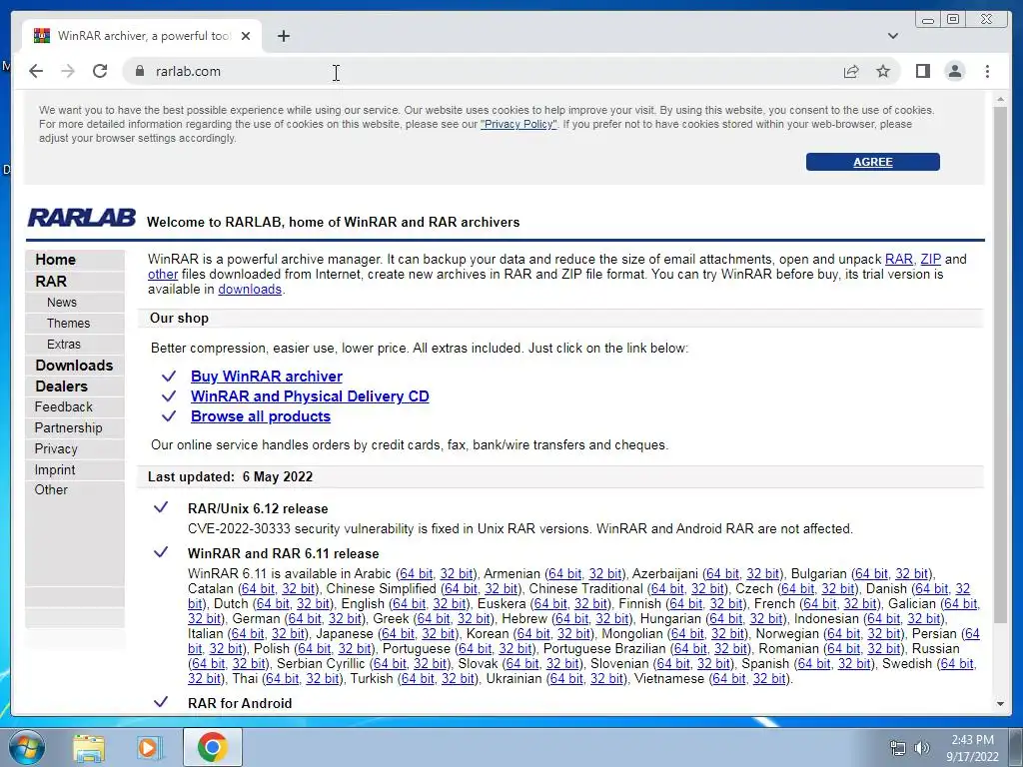Bookmark this tab with the star icon
This screenshot has width=1023, height=767.
pyautogui.click(x=883, y=71)
